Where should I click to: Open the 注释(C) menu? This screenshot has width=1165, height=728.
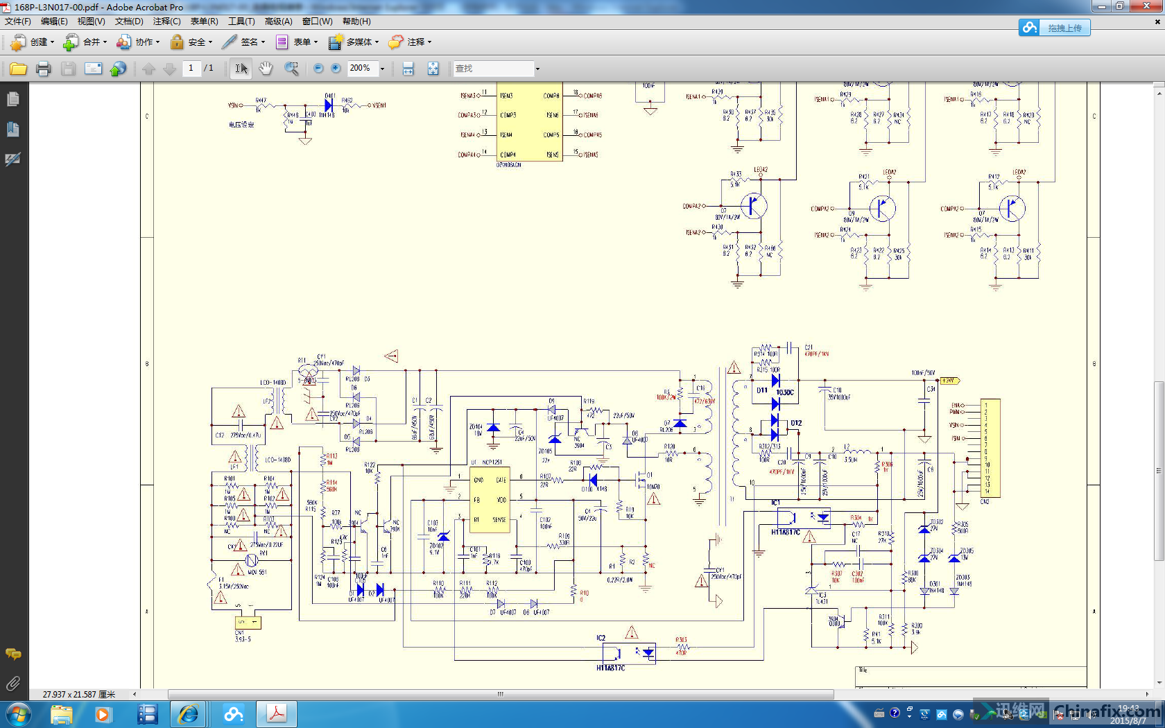166,21
